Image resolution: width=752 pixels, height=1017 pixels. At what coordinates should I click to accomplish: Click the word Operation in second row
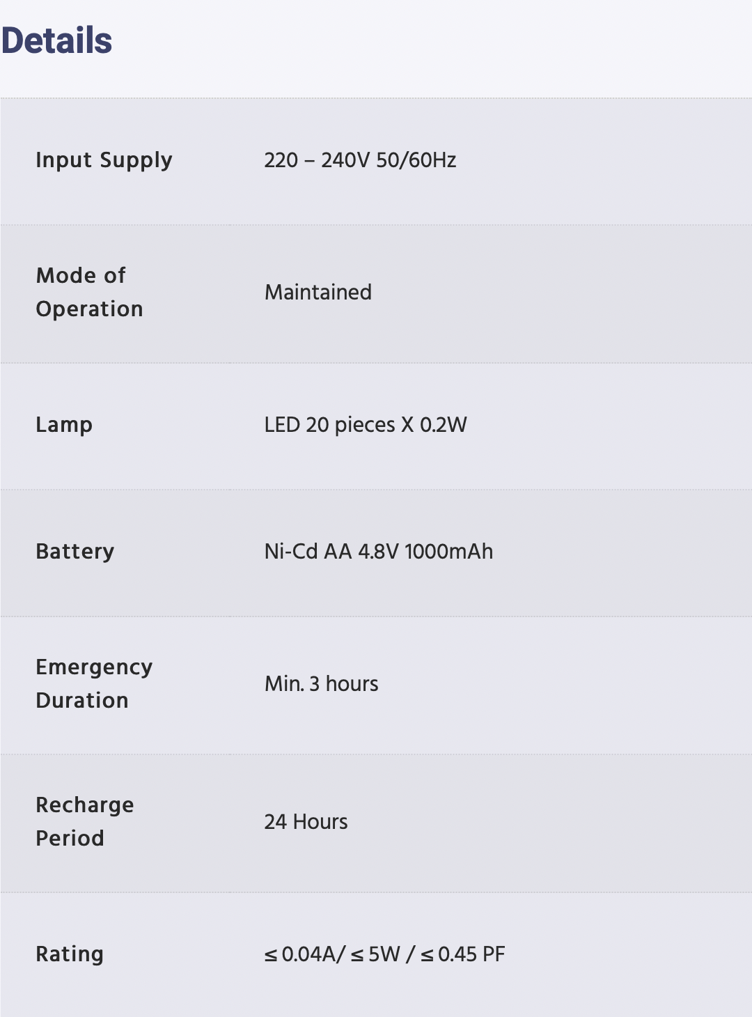(89, 309)
